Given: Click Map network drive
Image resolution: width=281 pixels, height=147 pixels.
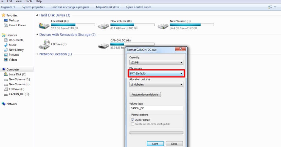Looking at the screenshot, I should [108, 7].
